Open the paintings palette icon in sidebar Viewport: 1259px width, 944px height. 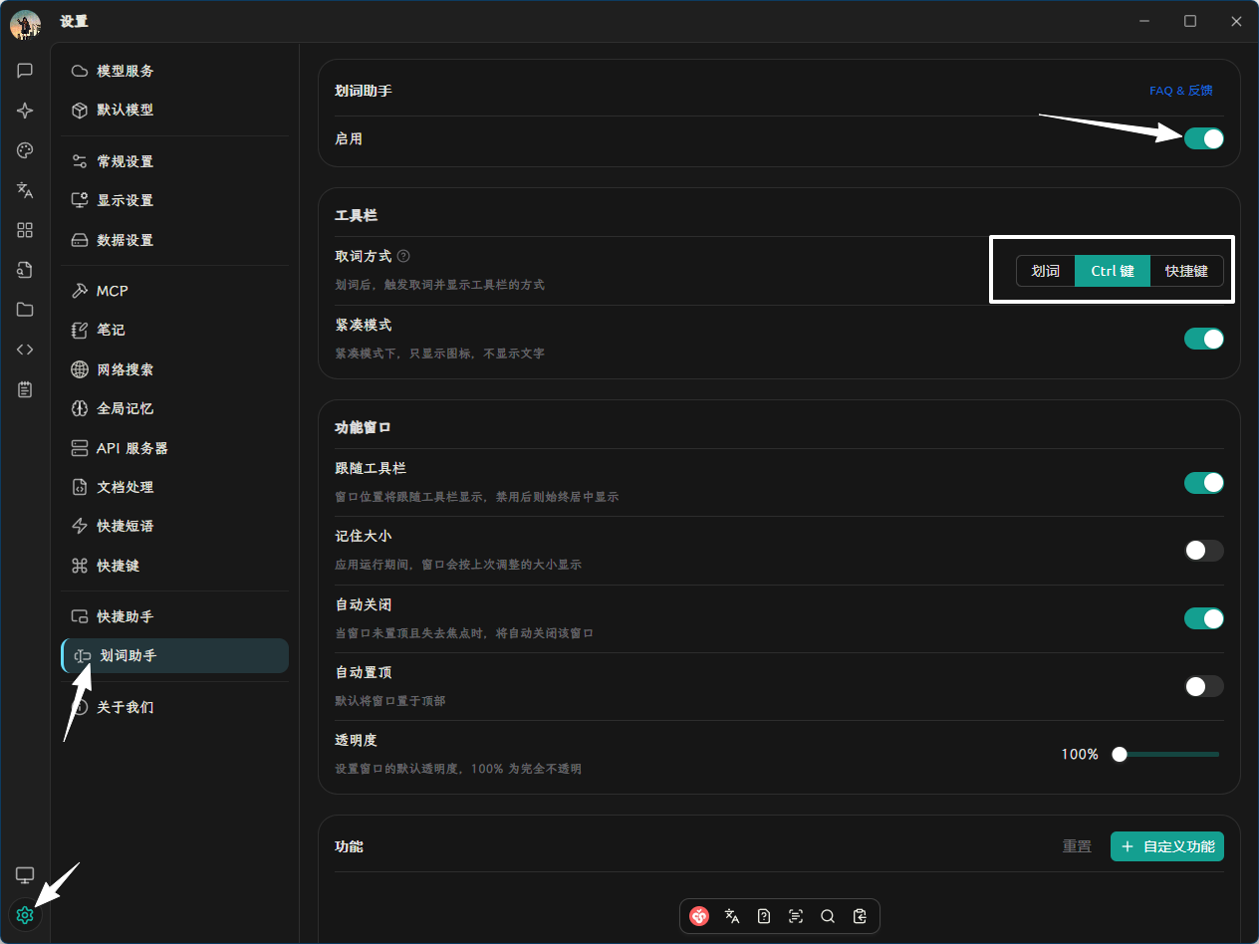(25, 150)
